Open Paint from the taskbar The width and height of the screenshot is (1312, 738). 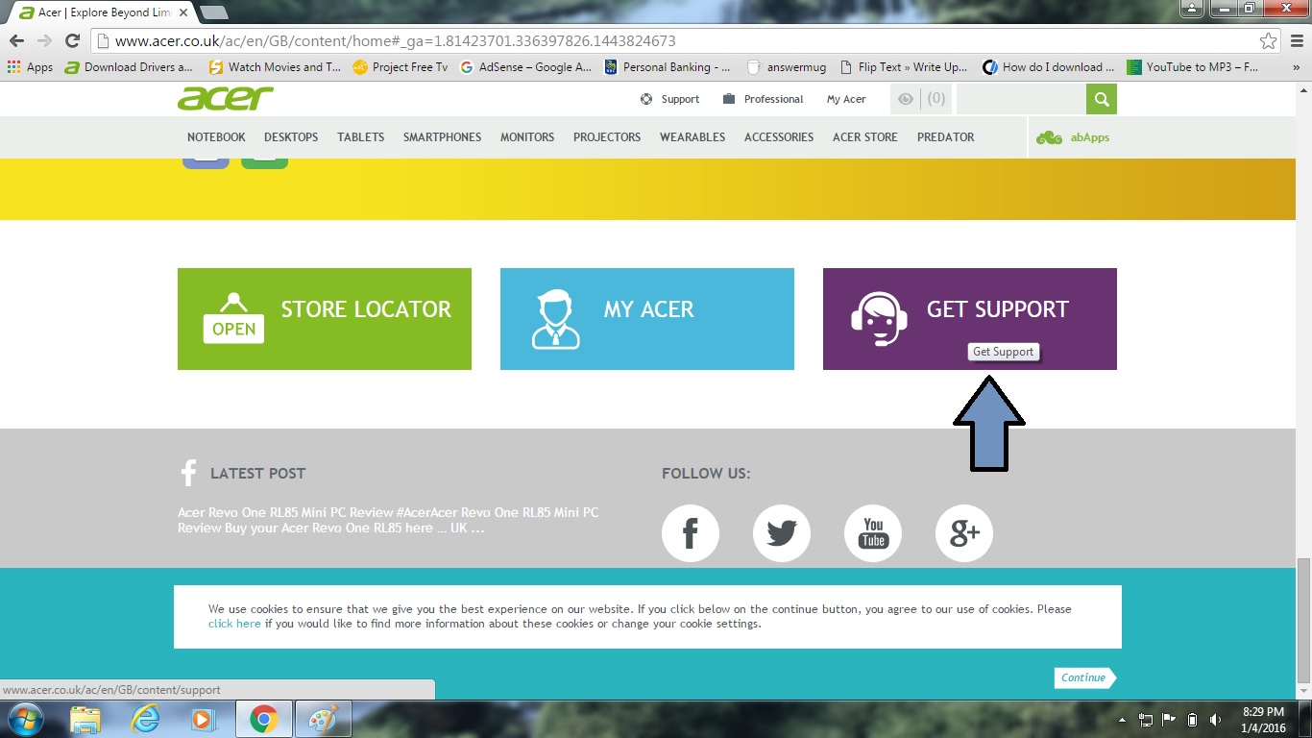[323, 719]
